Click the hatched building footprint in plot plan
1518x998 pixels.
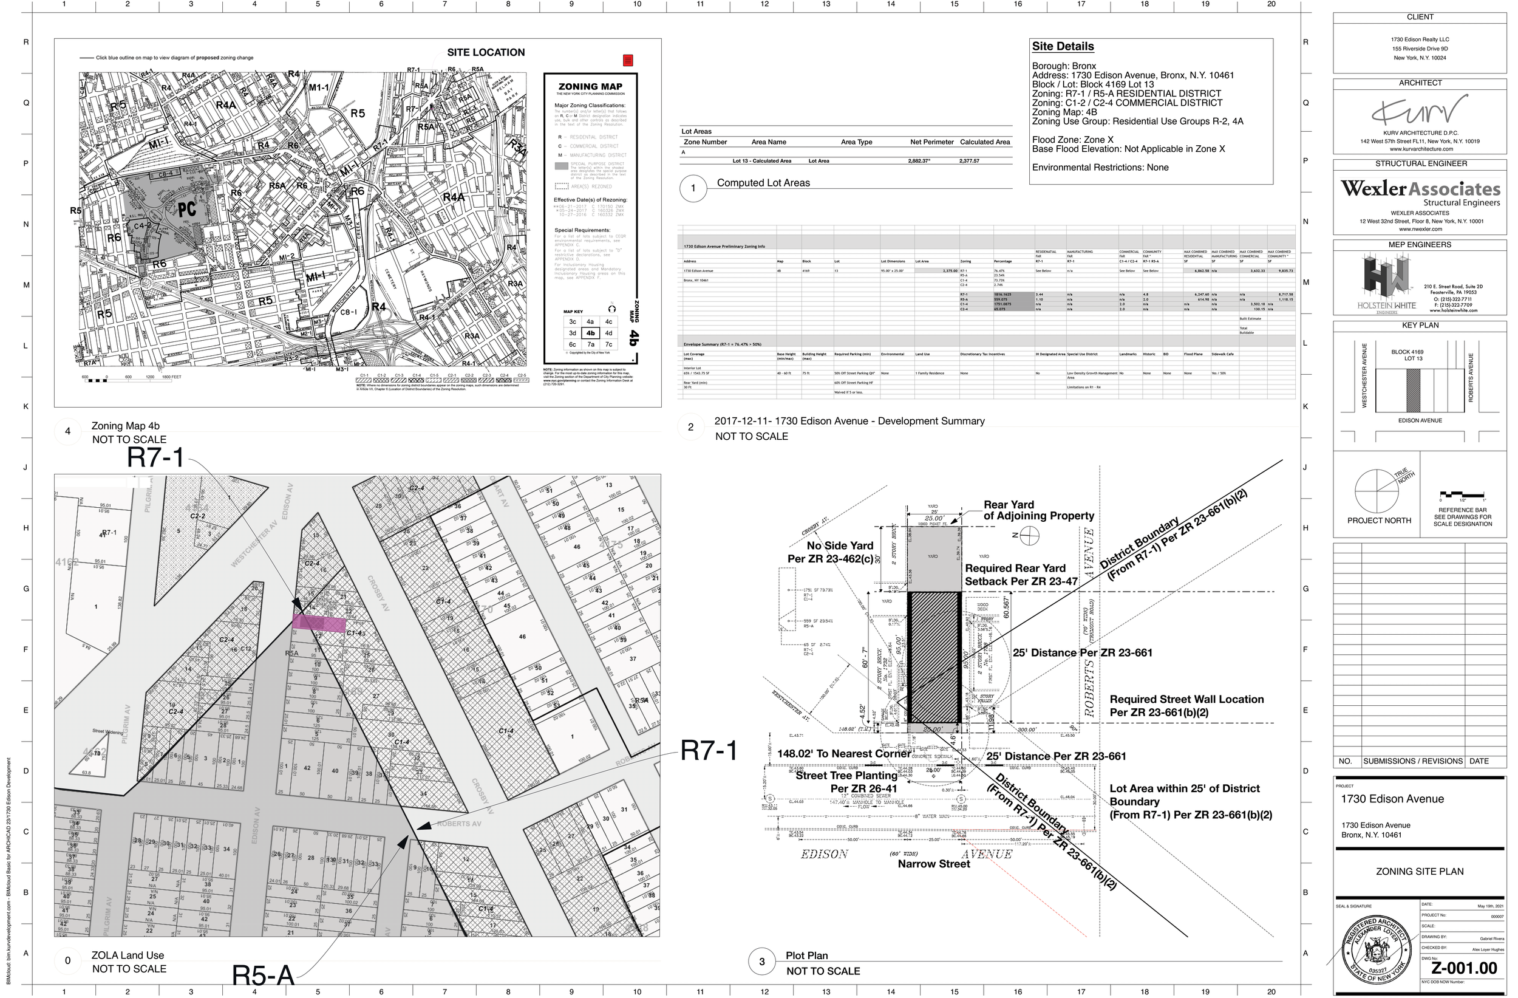(934, 658)
